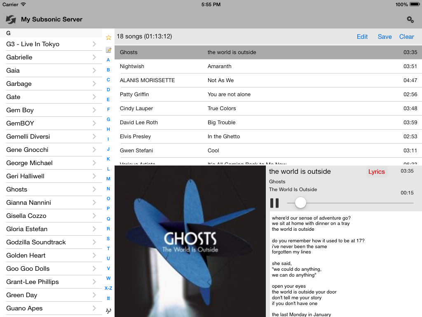The height and width of the screenshot is (317, 422).
Task: Tap the My Subsonic Server title
Action: click(x=52, y=19)
